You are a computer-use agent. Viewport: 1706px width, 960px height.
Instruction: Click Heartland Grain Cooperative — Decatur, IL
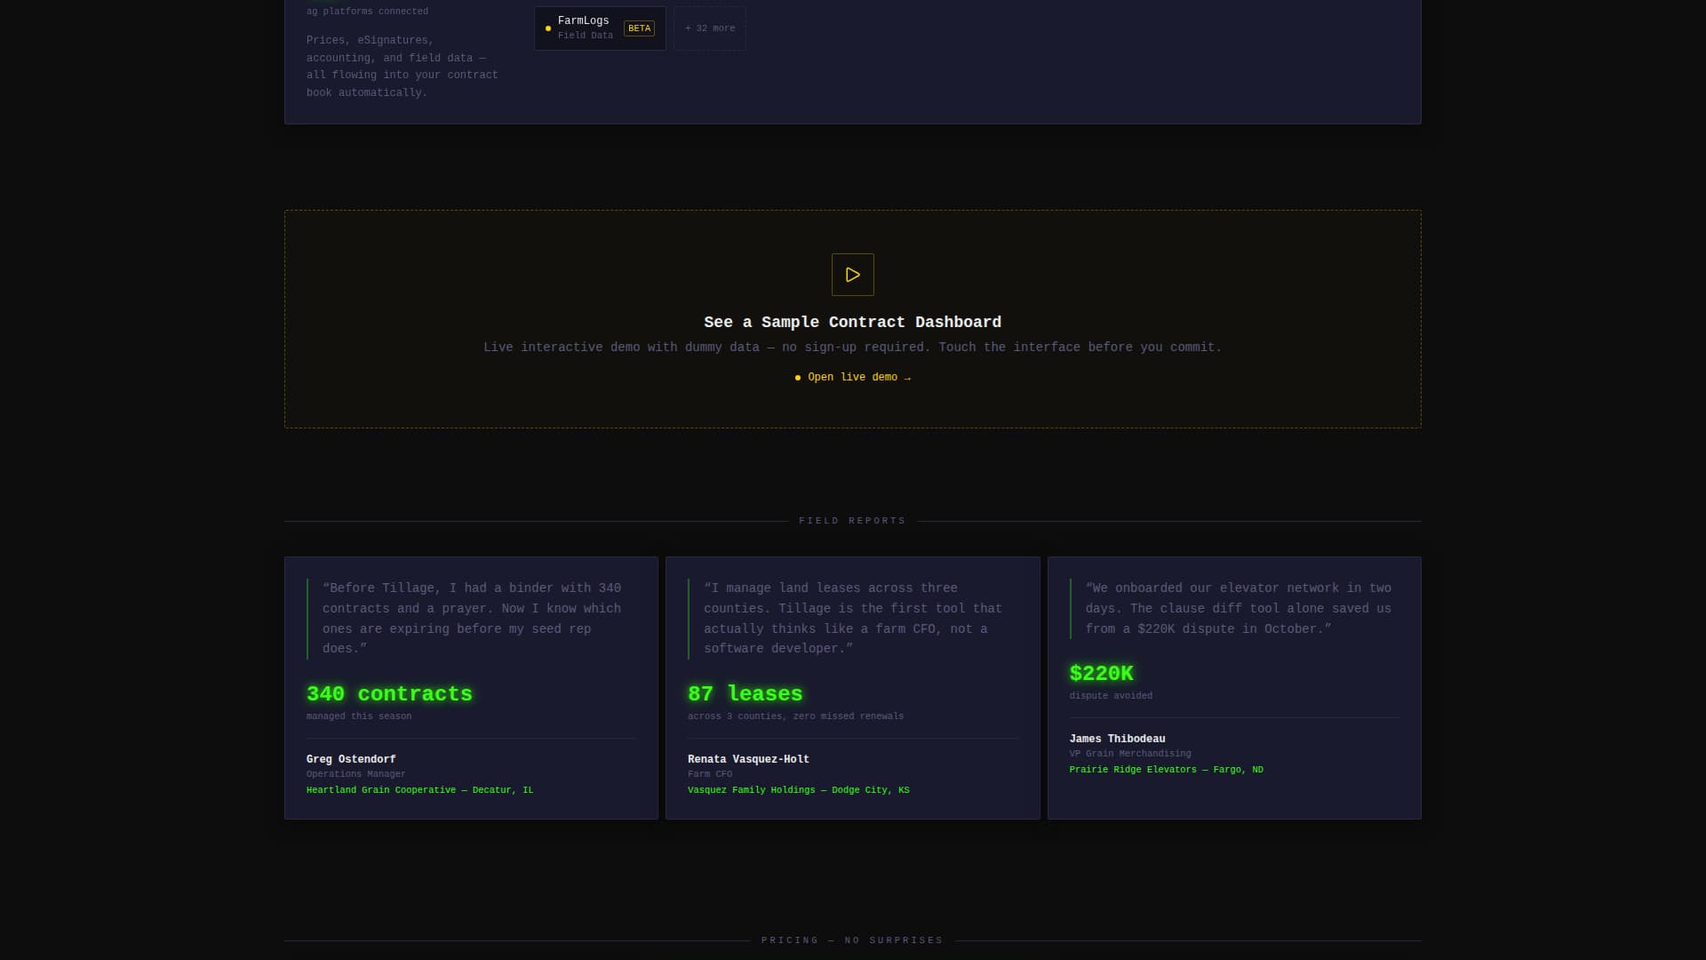tap(419, 790)
